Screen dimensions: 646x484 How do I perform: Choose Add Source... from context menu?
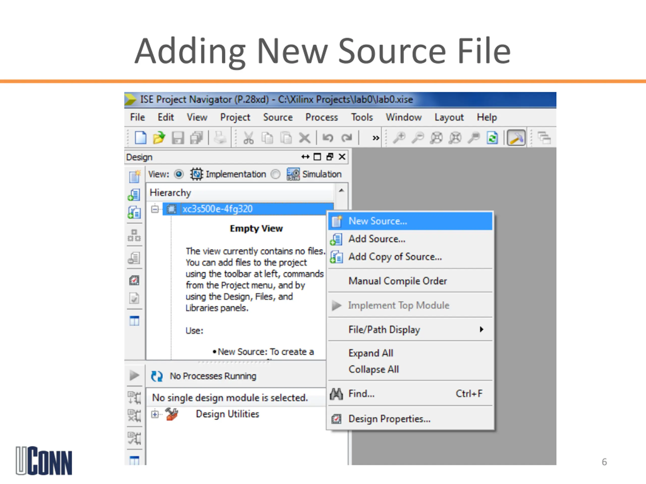(410, 239)
